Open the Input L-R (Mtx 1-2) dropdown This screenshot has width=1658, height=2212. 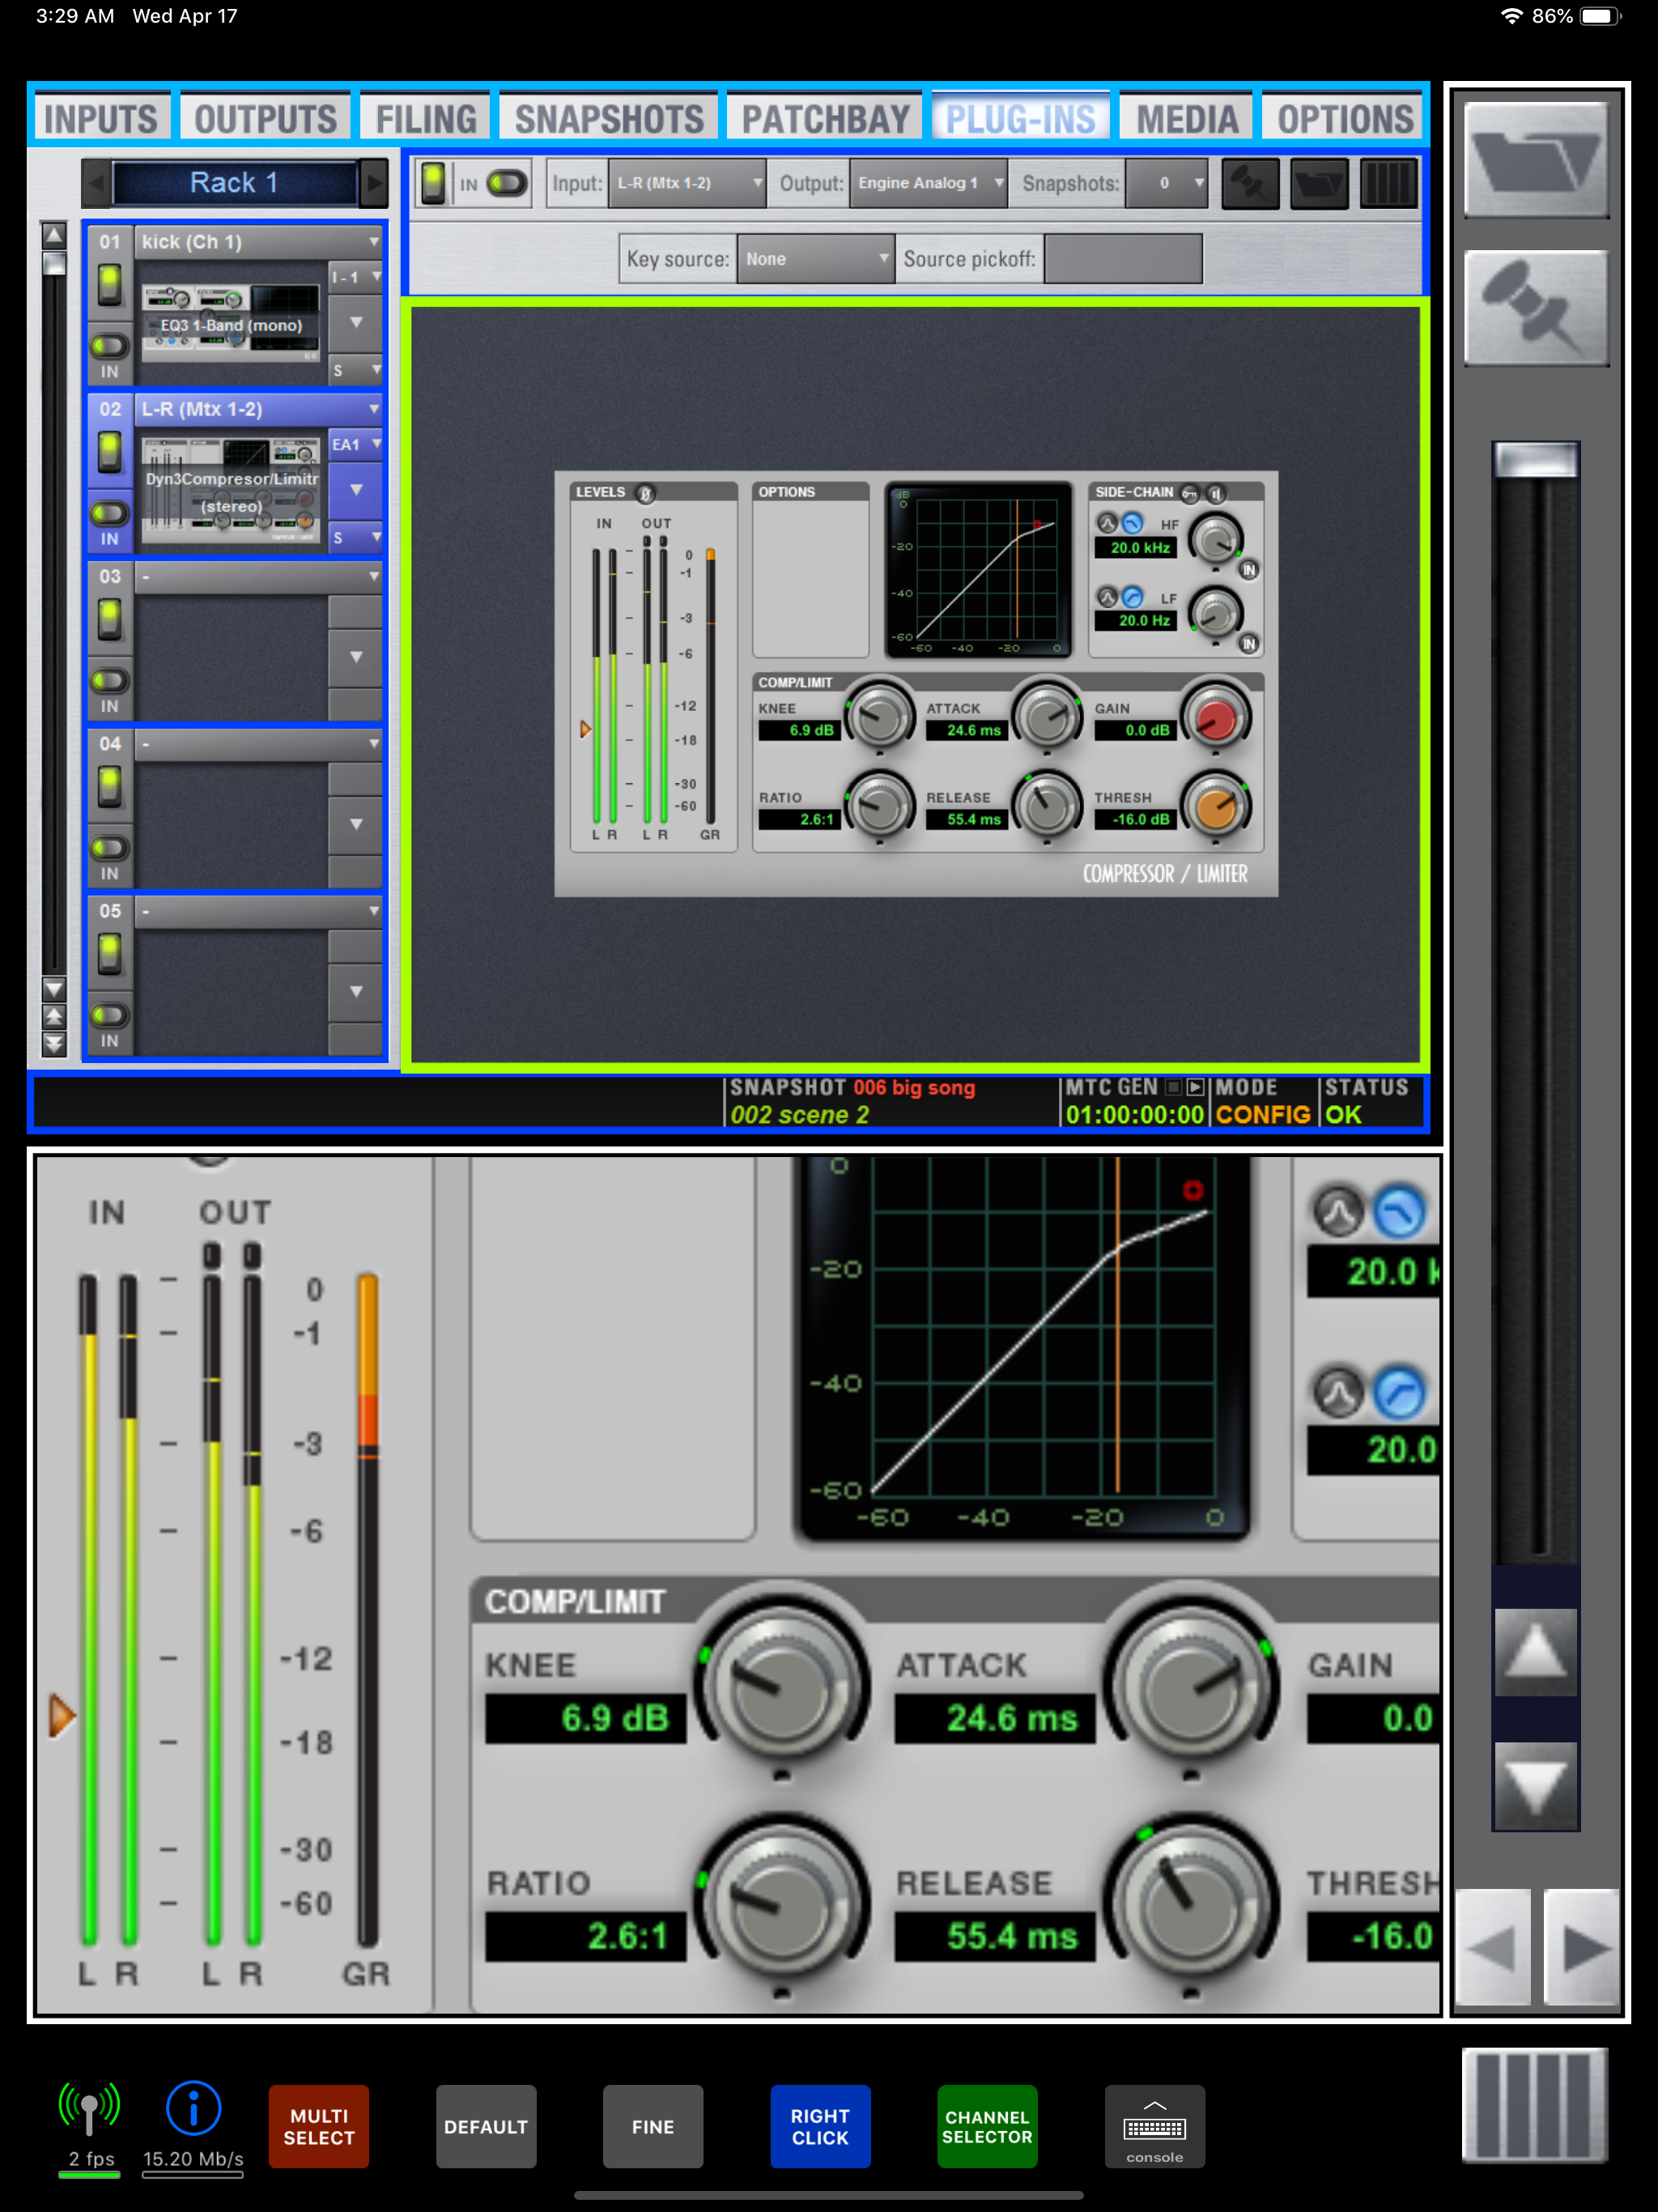pos(687,183)
